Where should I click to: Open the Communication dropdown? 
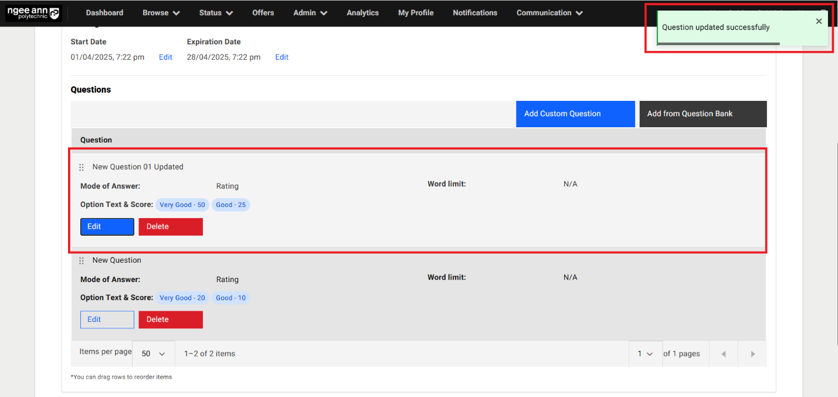point(549,13)
